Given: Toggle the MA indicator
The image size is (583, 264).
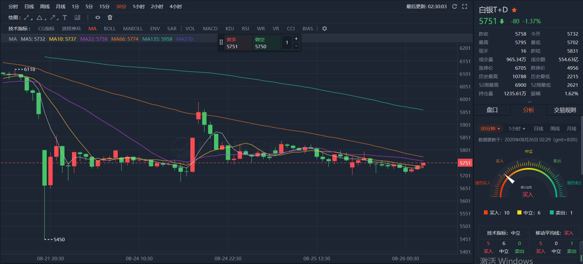Looking at the screenshot, I should 92,28.
